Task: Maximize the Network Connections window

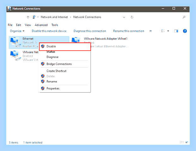Action: click(x=174, y=8)
